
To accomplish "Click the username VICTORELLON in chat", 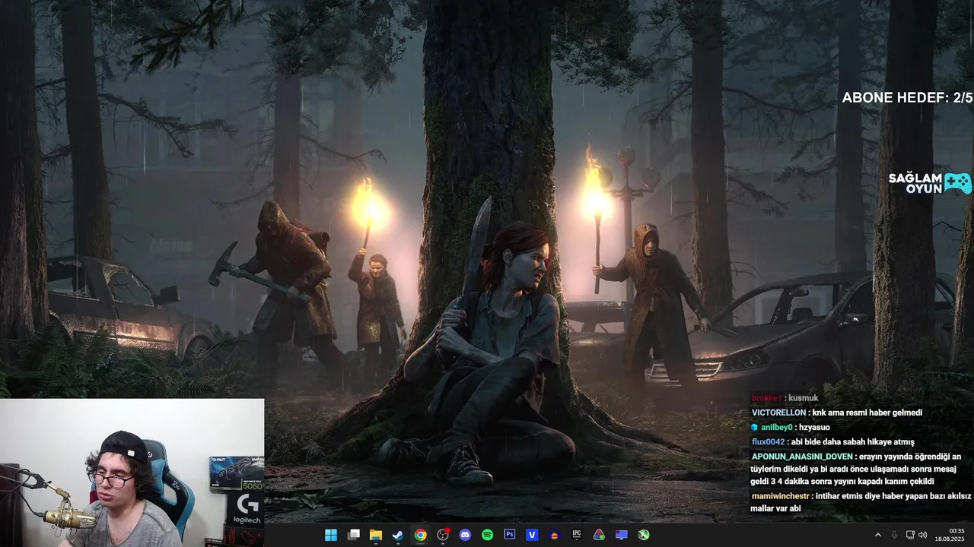I will pos(778,413).
